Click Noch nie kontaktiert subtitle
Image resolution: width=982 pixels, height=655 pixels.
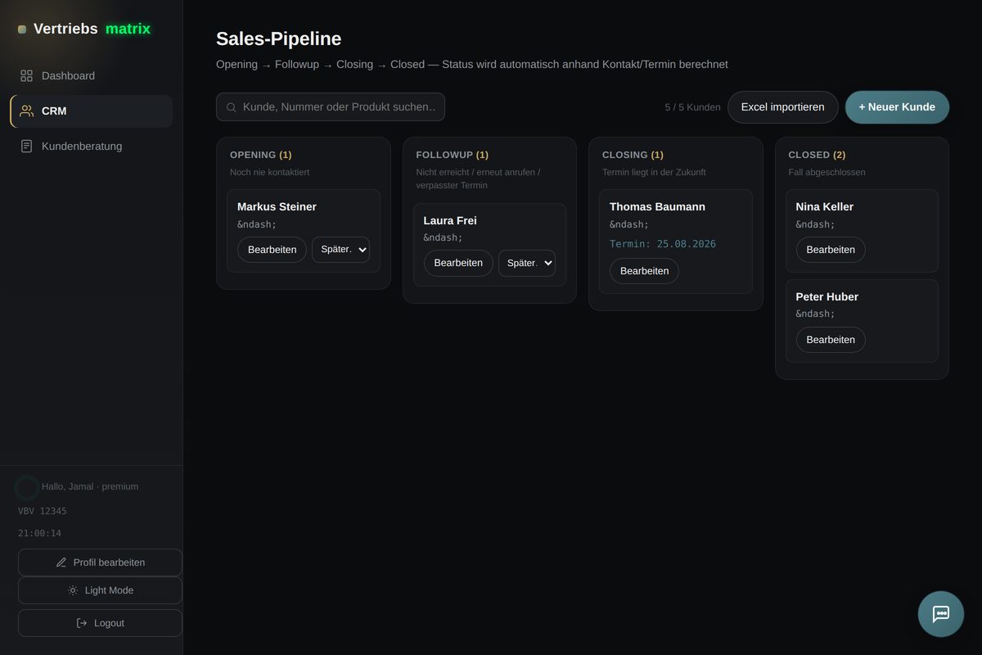pyautogui.click(x=270, y=172)
